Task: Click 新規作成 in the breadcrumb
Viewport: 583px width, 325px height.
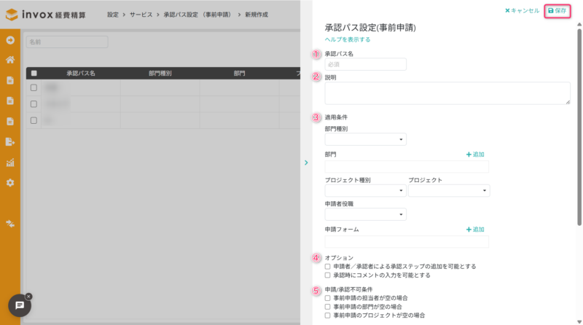Action: [x=257, y=15]
